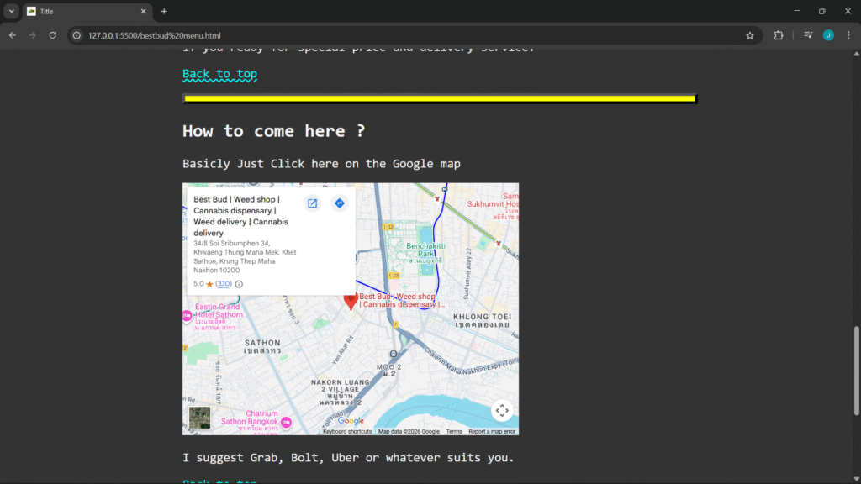The width and height of the screenshot is (861, 484).
Task: Select the browser tab named Title
Action: tap(84, 11)
